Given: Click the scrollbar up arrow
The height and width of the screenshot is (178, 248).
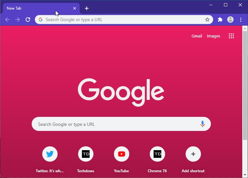Looking at the screenshot, I should pos(245,28).
